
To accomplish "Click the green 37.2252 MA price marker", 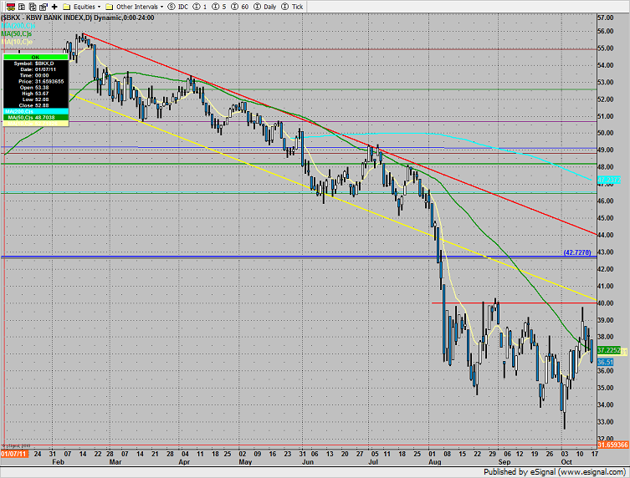I will pos(609,350).
